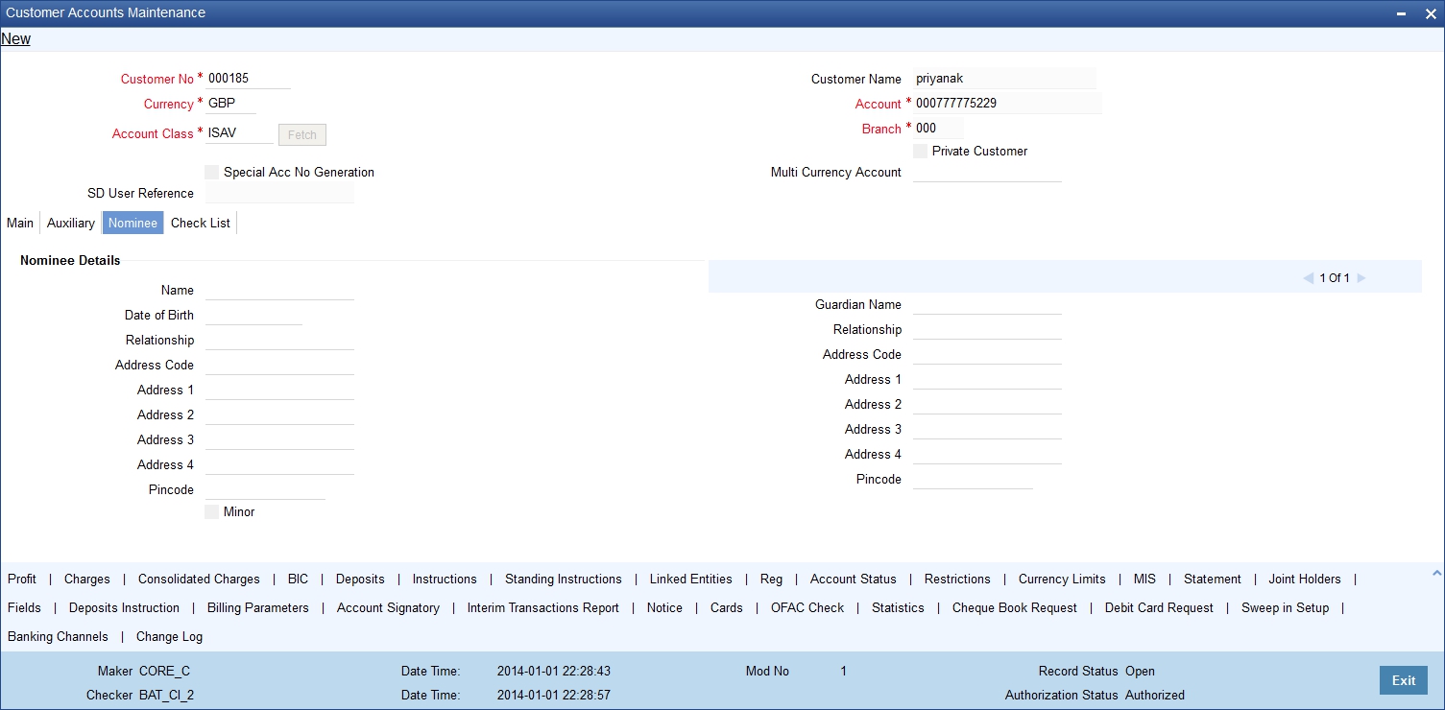Toggle the Private Customer checkbox
This screenshot has width=1445, height=710.
[x=921, y=151]
